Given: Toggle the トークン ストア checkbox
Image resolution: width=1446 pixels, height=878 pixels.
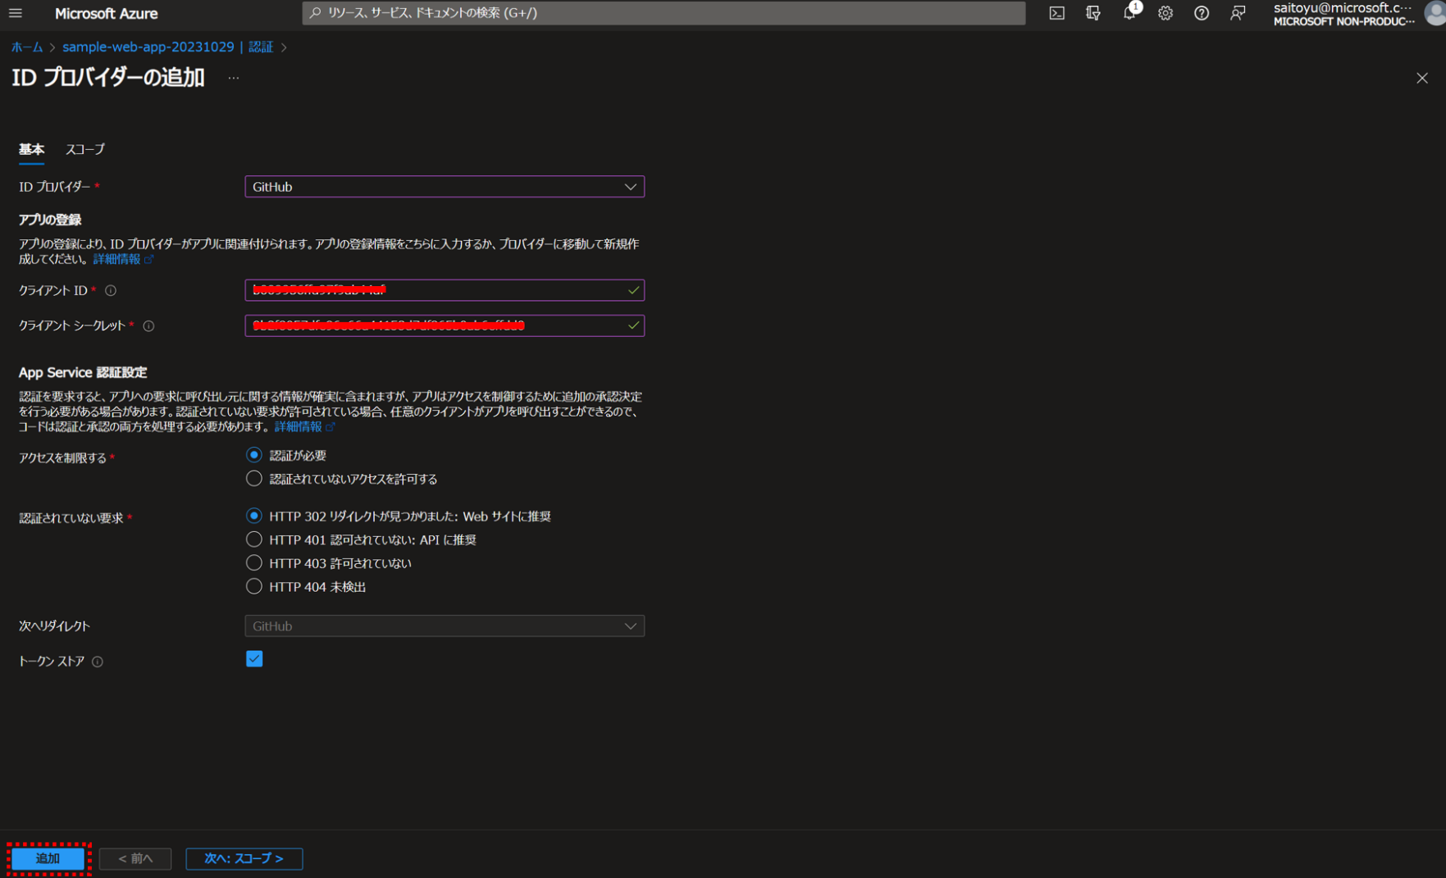Looking at the screenshot, I should click(254, 659).
